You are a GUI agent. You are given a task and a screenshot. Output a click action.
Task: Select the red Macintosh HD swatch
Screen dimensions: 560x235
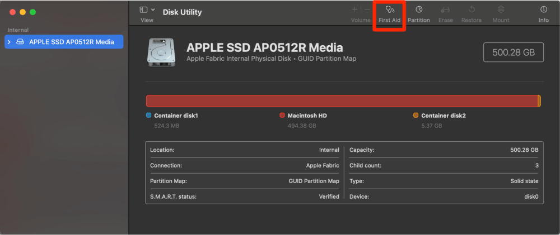(x=282, y=116)
